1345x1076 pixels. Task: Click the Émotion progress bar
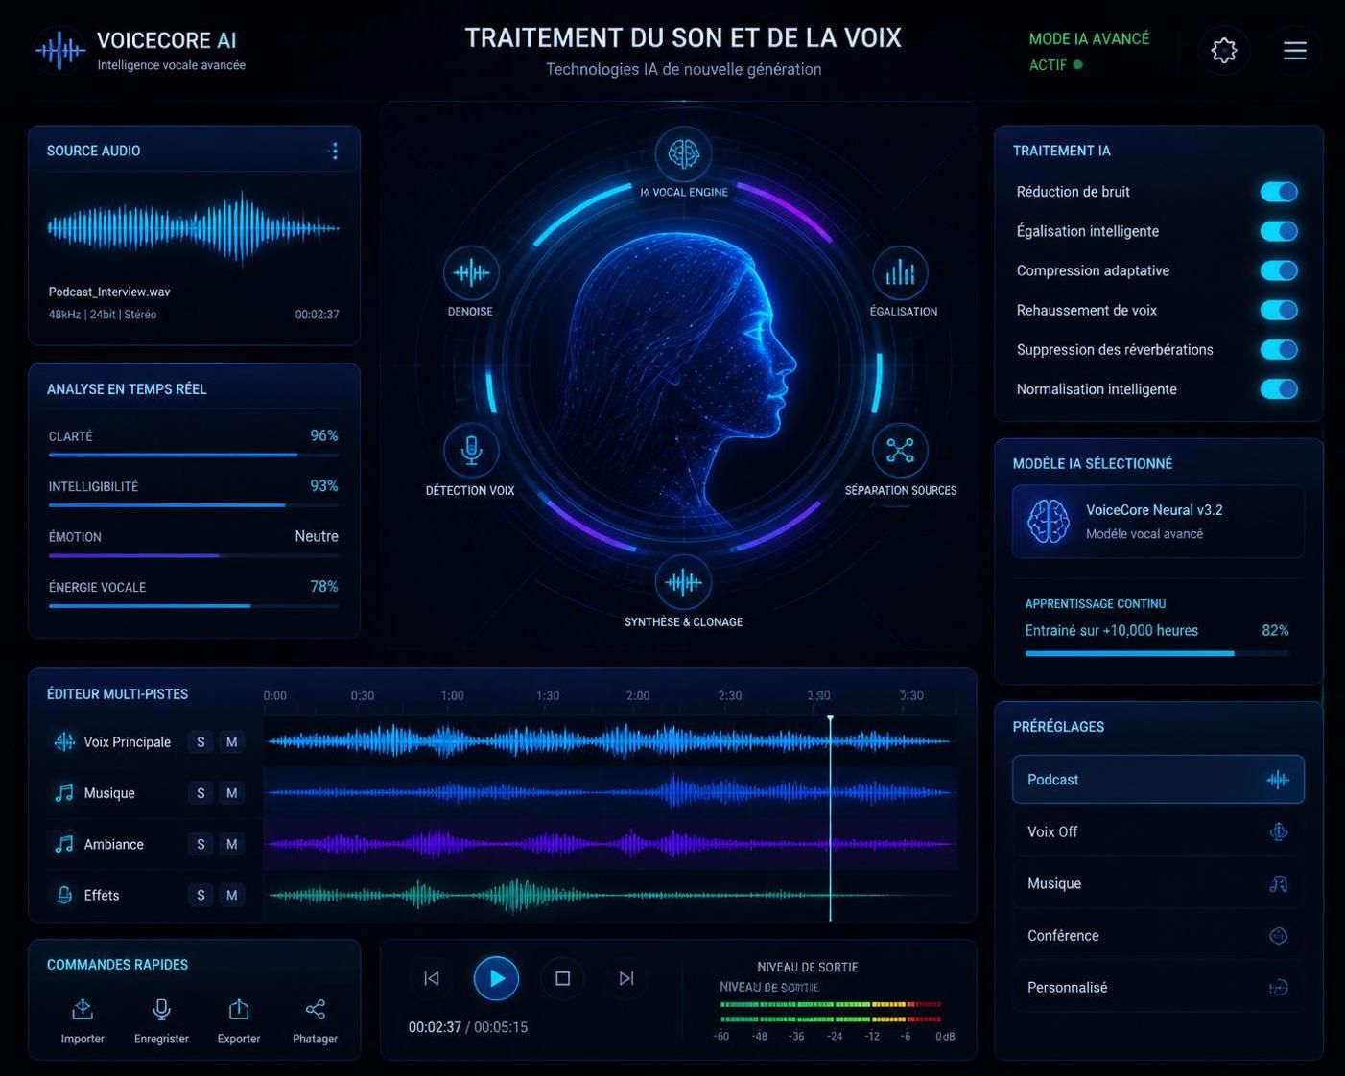pos(193,555)
